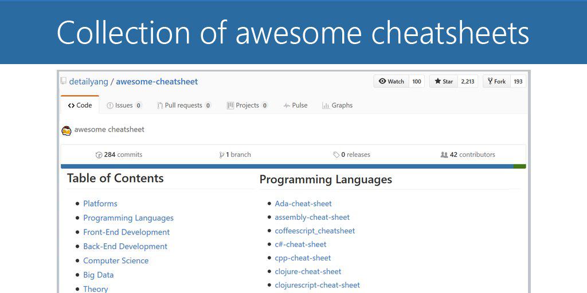Click the Watch button

[391, 81]
